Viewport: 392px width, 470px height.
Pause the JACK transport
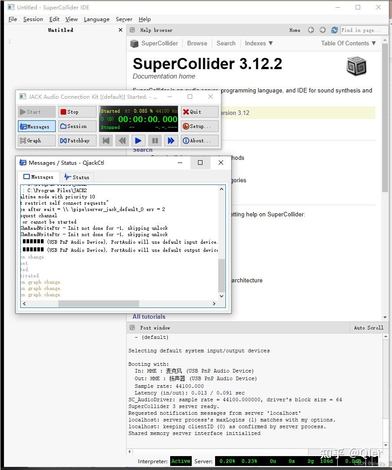pyautogui.click(x=155, y=141)
